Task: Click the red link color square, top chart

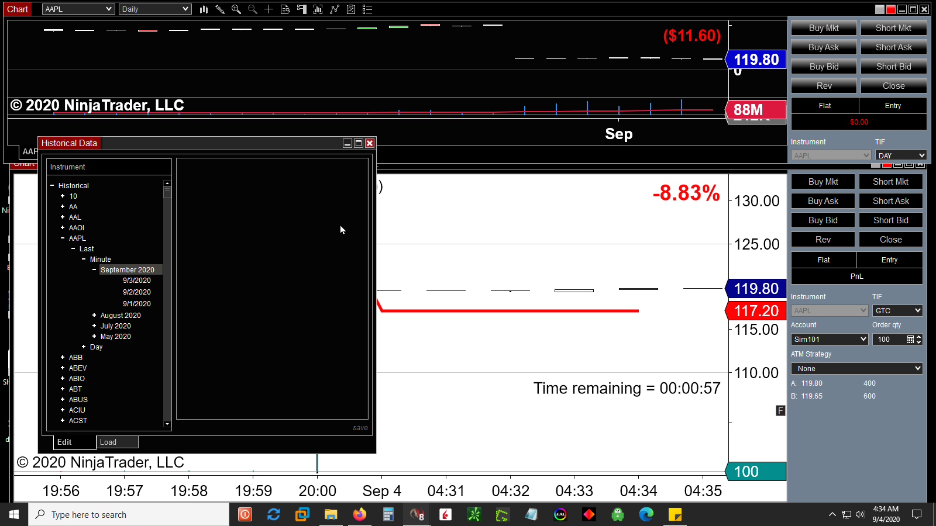Action: [891, 9]
